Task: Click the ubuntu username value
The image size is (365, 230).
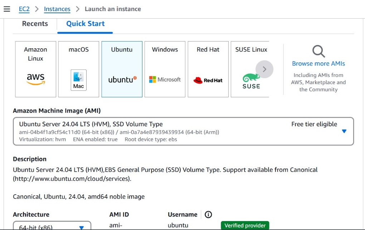Action: [x=178, y=225]
